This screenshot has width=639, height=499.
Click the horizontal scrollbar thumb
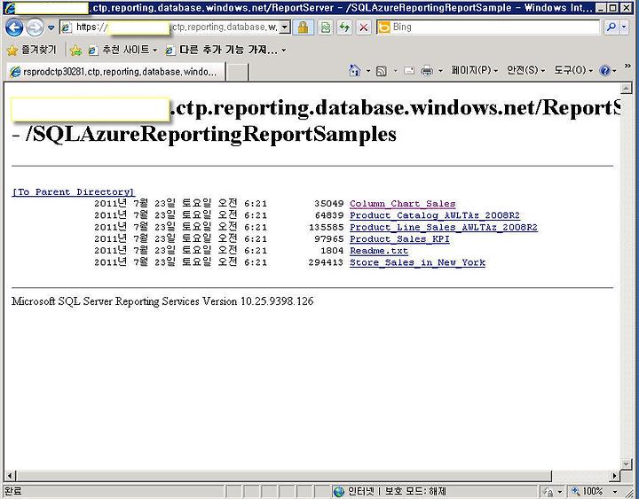point(284,475)
